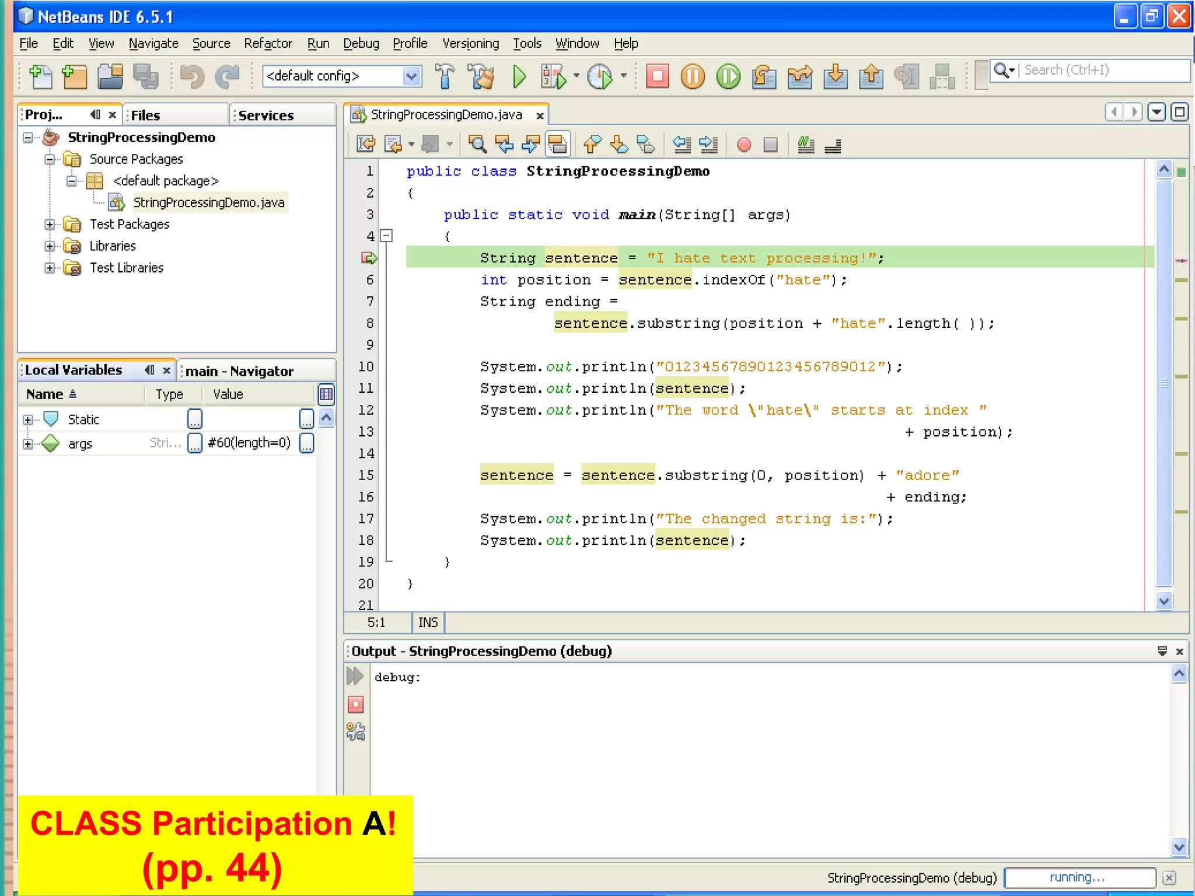Collapse the default package node

pos(71,181)
